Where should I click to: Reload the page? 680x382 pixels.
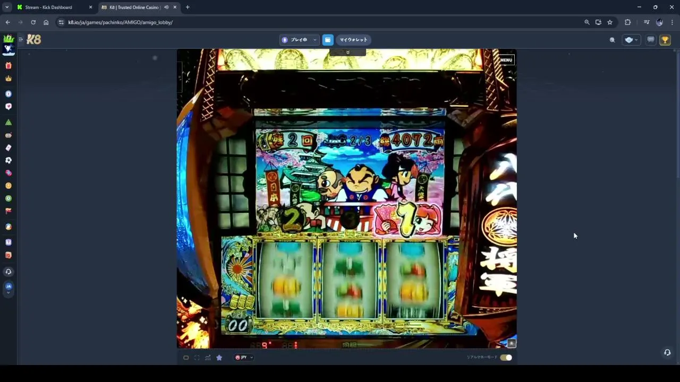pos(33,22)
